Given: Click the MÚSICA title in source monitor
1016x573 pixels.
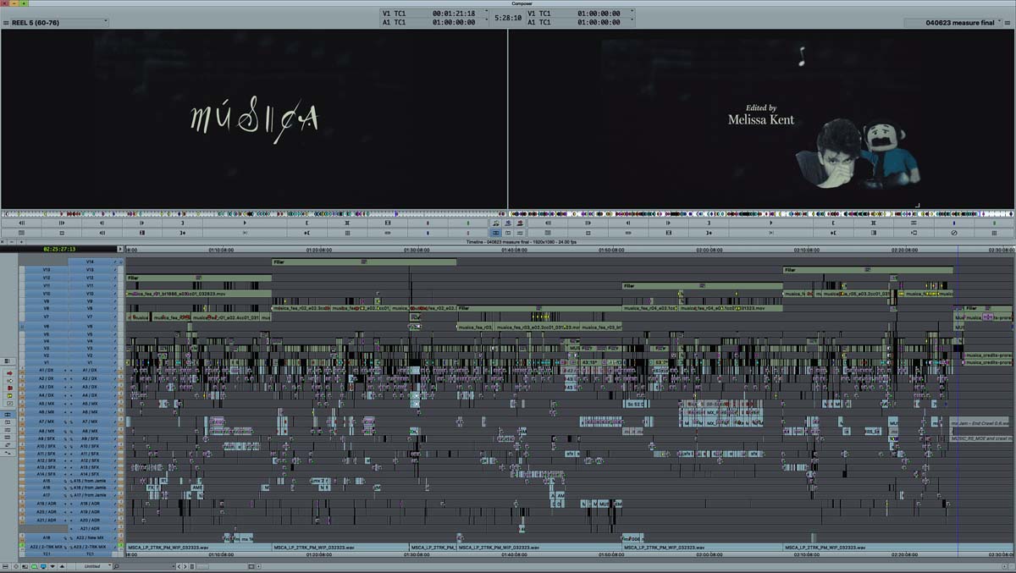Looking at the screenshot, I should pyautogui.click(x=254, y=119).
